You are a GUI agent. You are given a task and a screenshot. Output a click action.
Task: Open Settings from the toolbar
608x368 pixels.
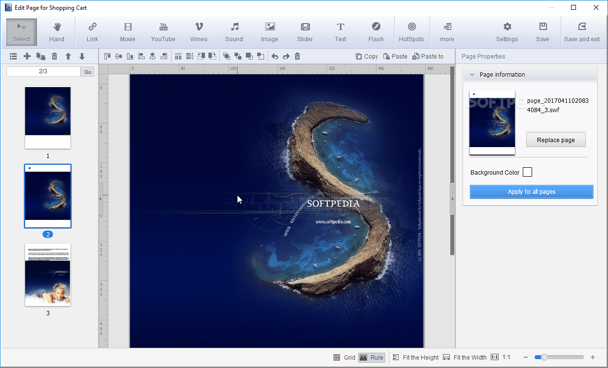507,32
